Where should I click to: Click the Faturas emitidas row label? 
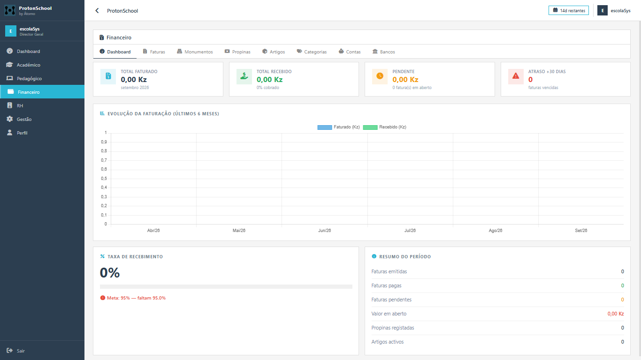389,271
